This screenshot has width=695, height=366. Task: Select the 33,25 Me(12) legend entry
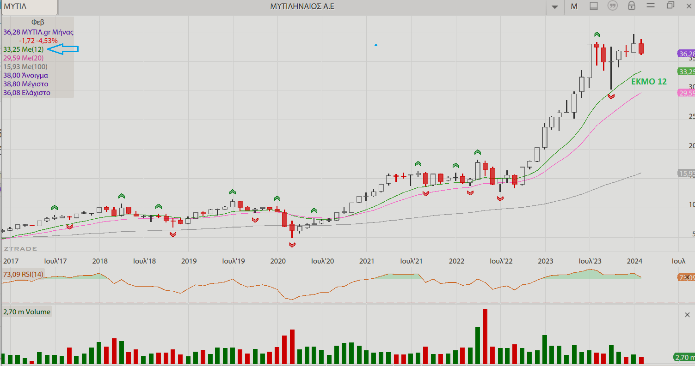pos(23,49)
